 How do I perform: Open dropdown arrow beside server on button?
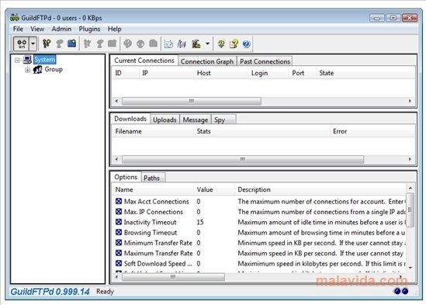coord(33,43)
